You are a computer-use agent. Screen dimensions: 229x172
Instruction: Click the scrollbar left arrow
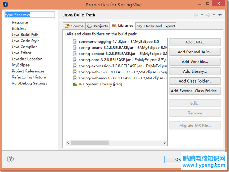[68, 142]
